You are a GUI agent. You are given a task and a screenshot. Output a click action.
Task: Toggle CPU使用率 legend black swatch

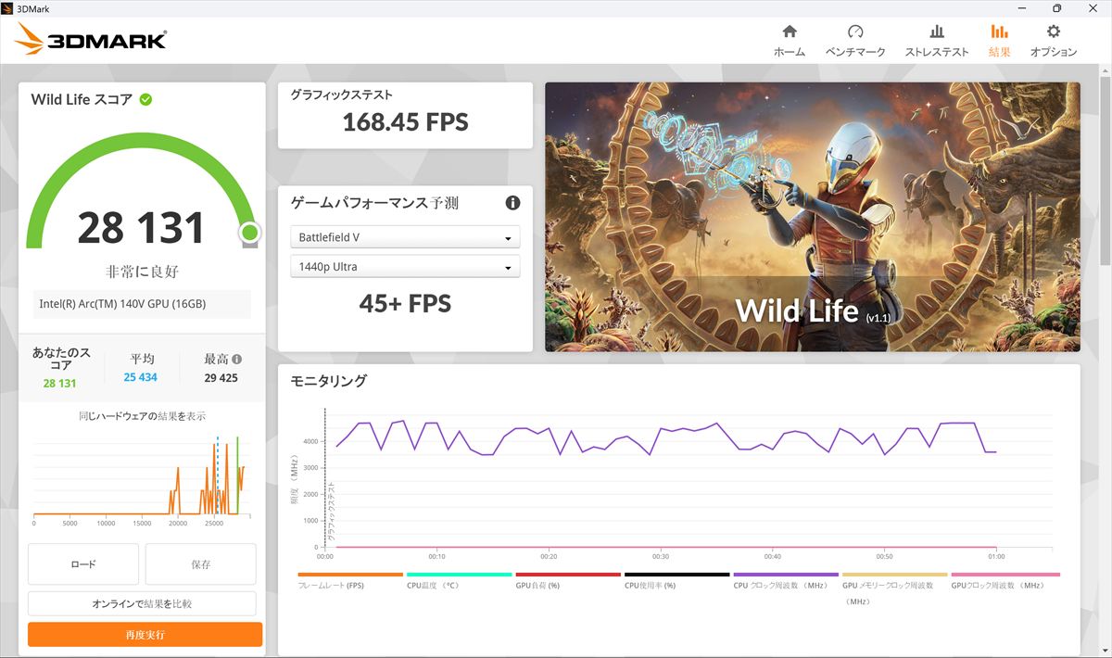pos(676,575)
